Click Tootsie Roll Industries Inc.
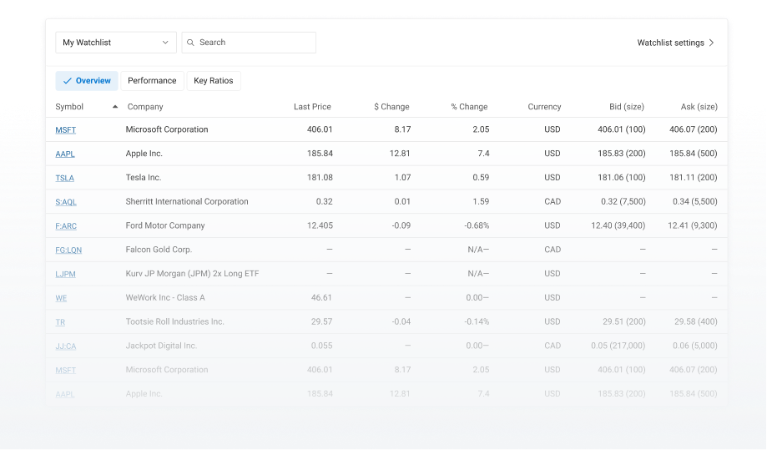This screenshot has width=767, height=450. pos(174,321)
